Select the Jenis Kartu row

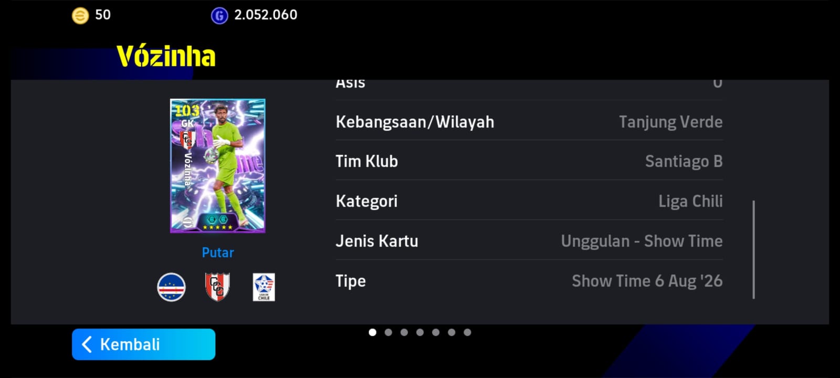coord(529,241)
